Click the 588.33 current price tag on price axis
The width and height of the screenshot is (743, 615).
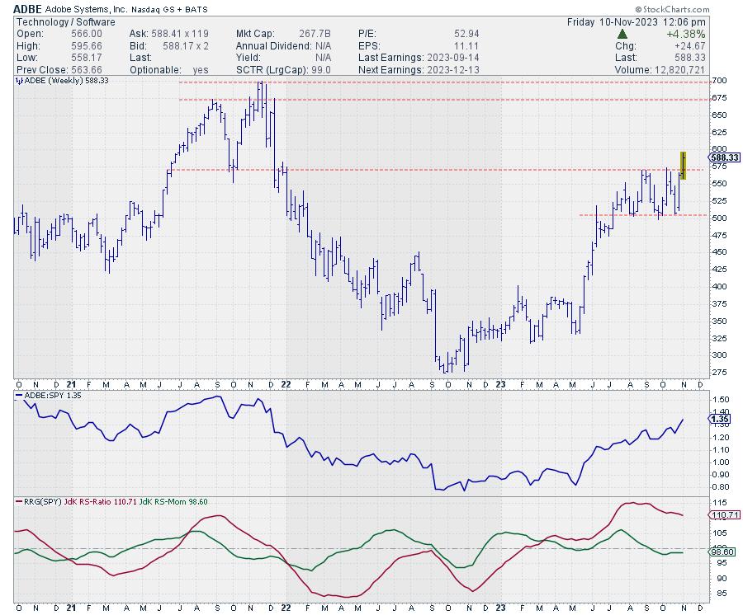[x=722, y=157]
